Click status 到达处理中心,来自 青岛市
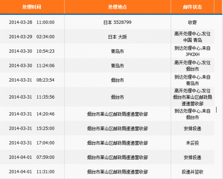223x179 pixels. (x=192, y=80)
